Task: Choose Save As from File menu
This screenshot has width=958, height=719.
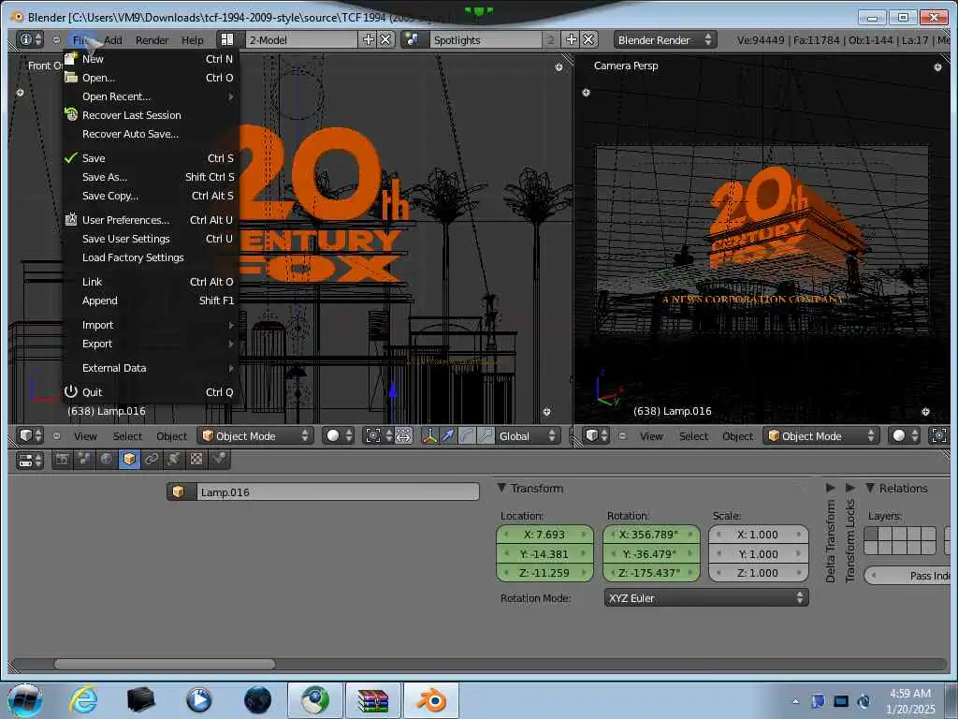Action: click(x=151, y=177)
